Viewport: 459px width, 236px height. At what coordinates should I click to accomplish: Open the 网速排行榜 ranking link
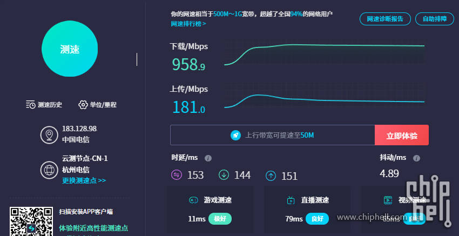coord(188,24)
